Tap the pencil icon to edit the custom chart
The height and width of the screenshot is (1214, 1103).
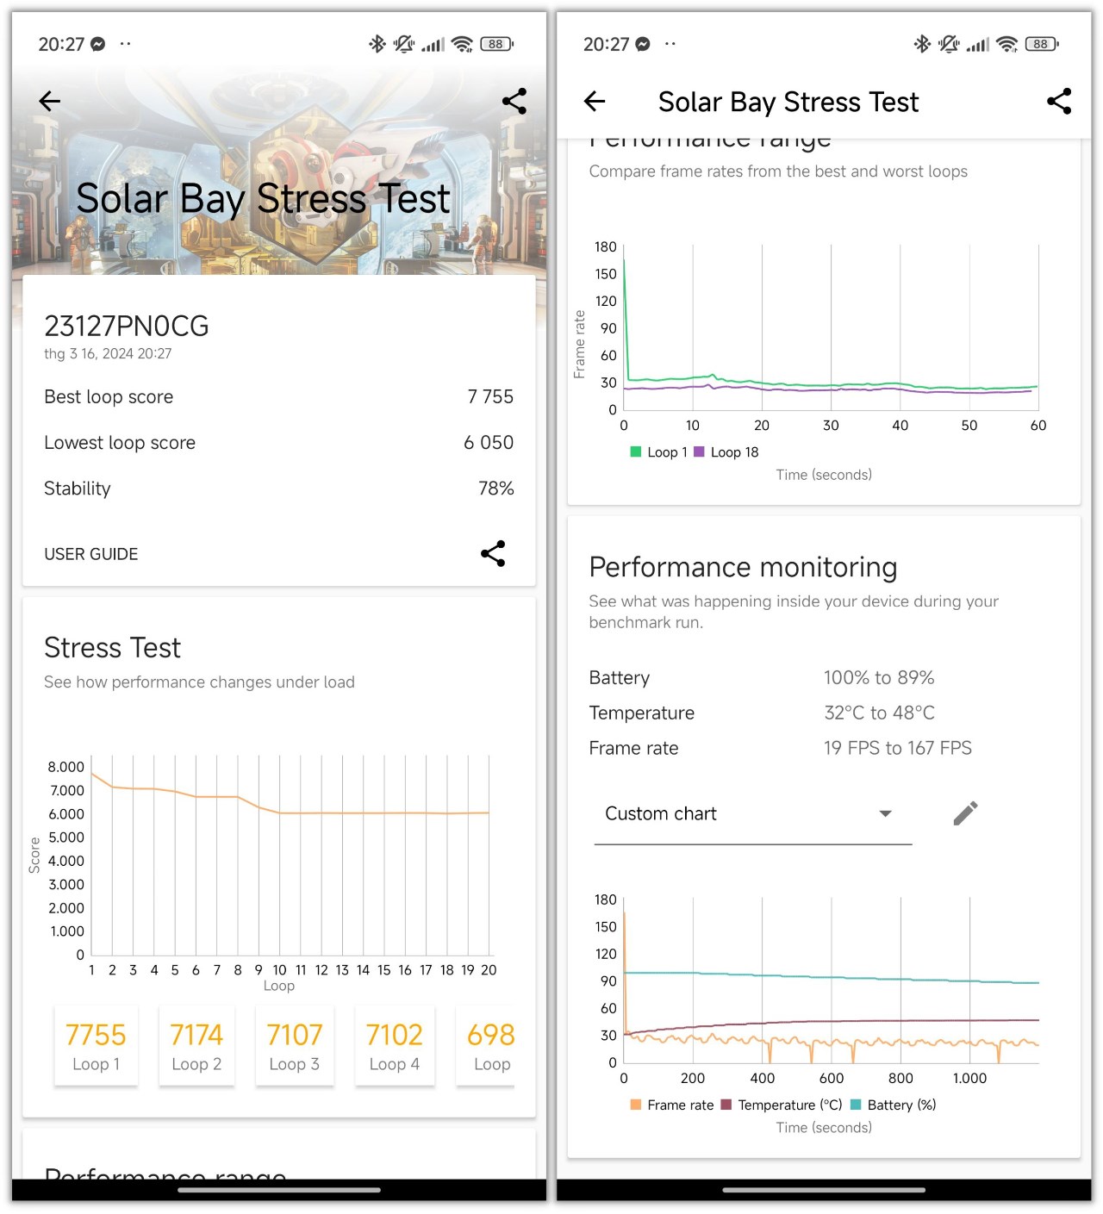click(965, 812)
